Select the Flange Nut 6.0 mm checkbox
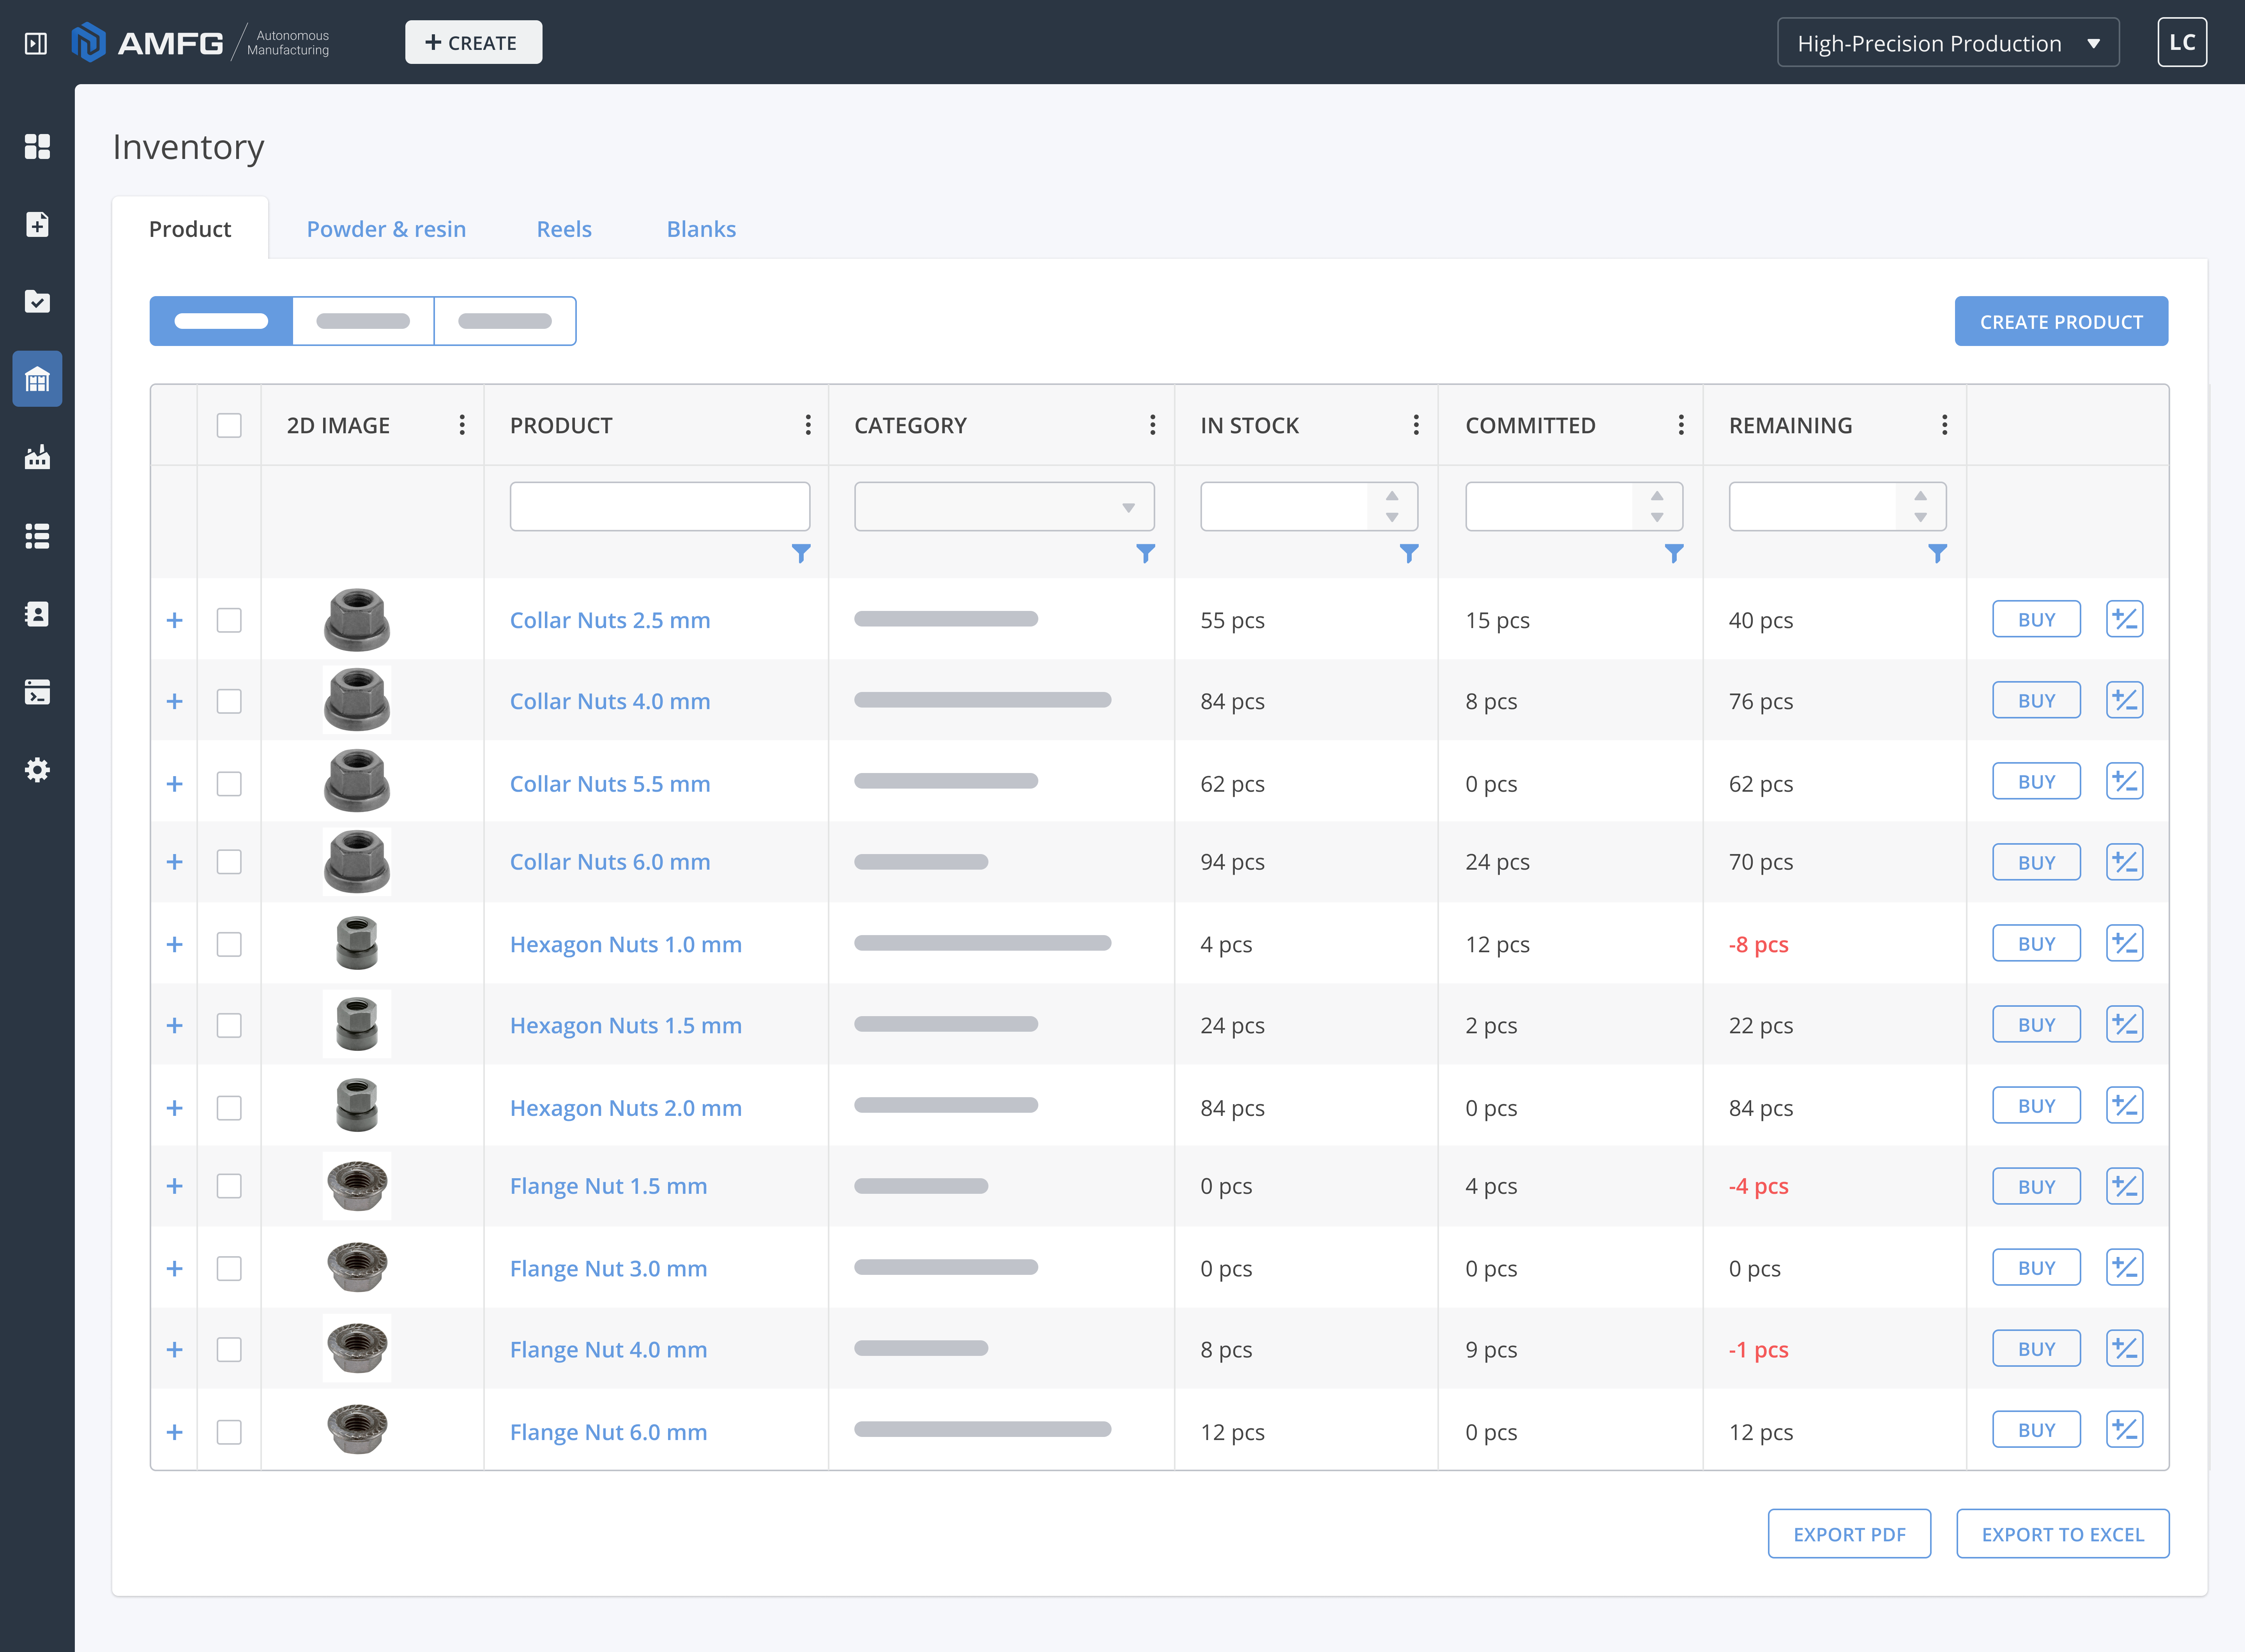This screenshot has width=2245, height=1652. 229,1431
